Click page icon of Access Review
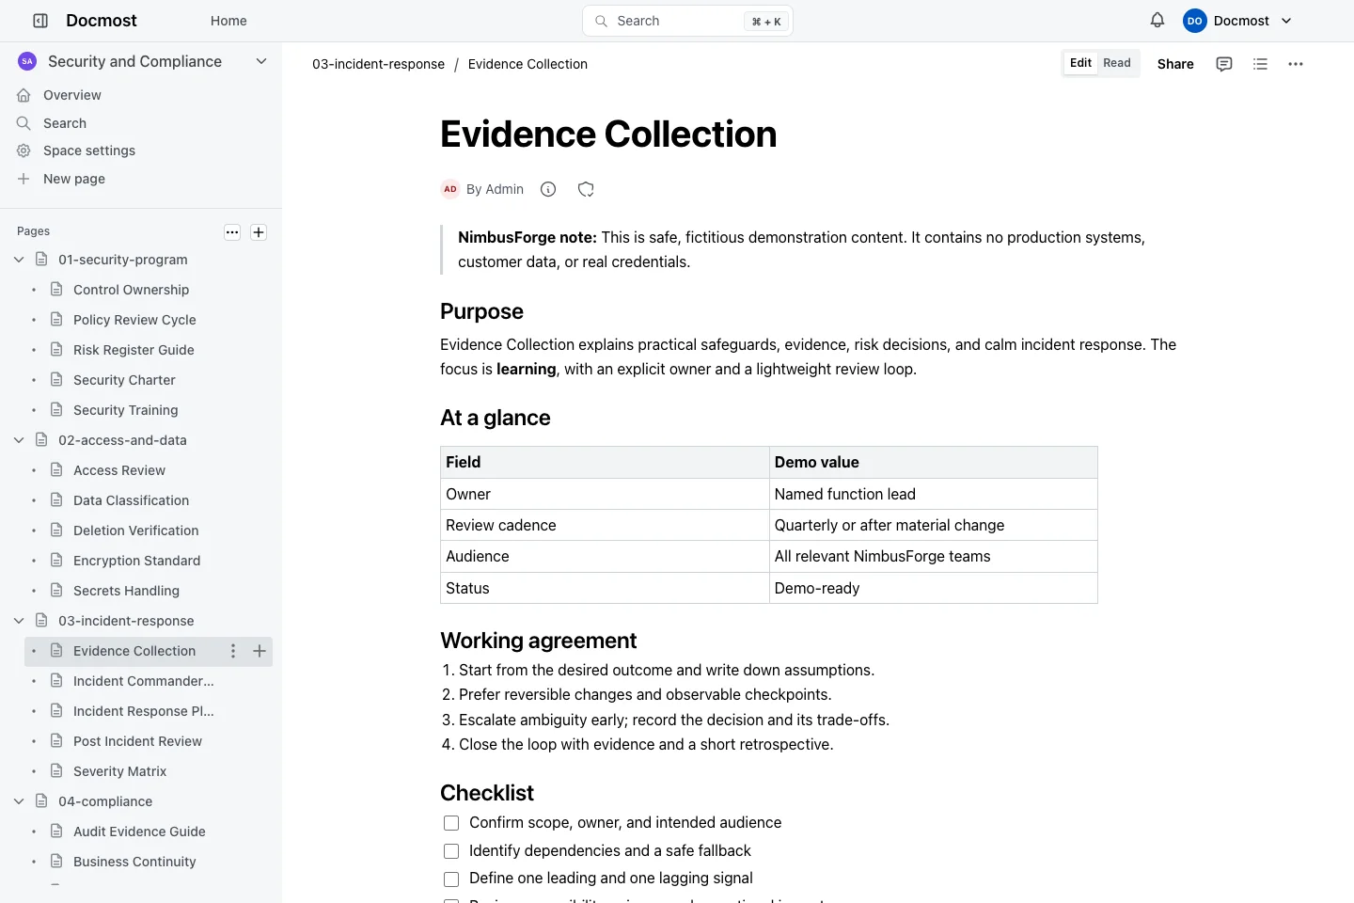The height and width of the screenshot is (903, 1354). pos(56,470)
